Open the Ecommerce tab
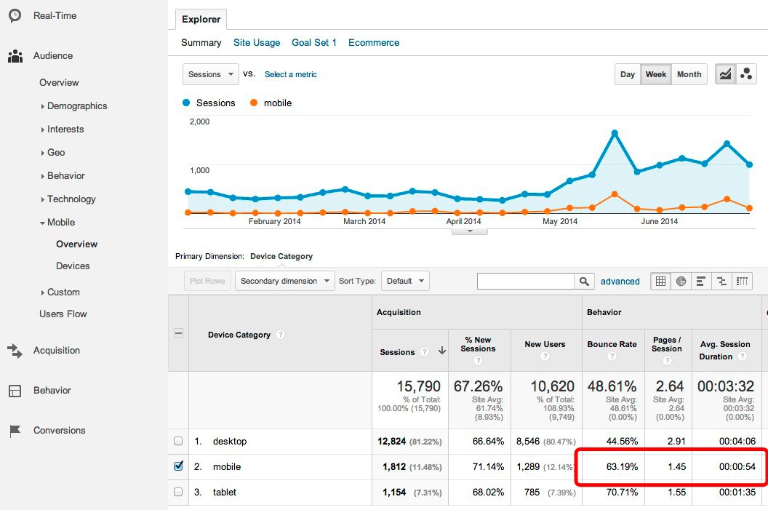The width and height of the screenshot is (768, 510). pos(373,43)
